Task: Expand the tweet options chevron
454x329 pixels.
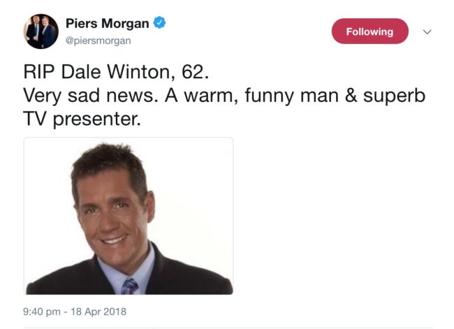Action: [427, 31]
